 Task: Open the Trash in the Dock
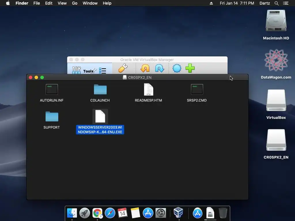pos(223,213)
